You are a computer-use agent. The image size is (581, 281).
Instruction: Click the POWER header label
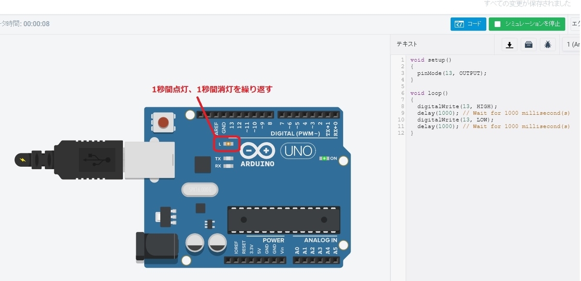click(x=274, y=240)
